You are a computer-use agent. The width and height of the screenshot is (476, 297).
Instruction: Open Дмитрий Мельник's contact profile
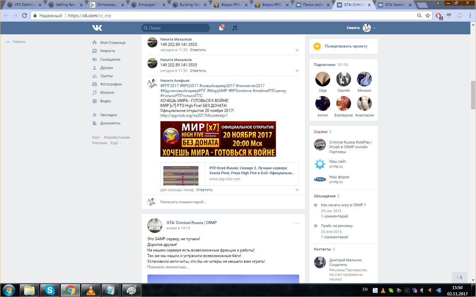pos(345,260)
